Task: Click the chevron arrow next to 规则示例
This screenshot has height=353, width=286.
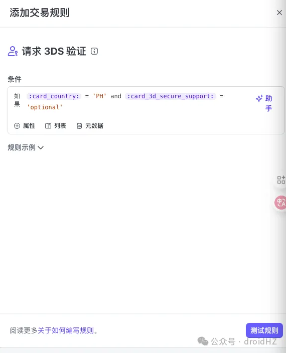Action: click(x=41, y=148)
